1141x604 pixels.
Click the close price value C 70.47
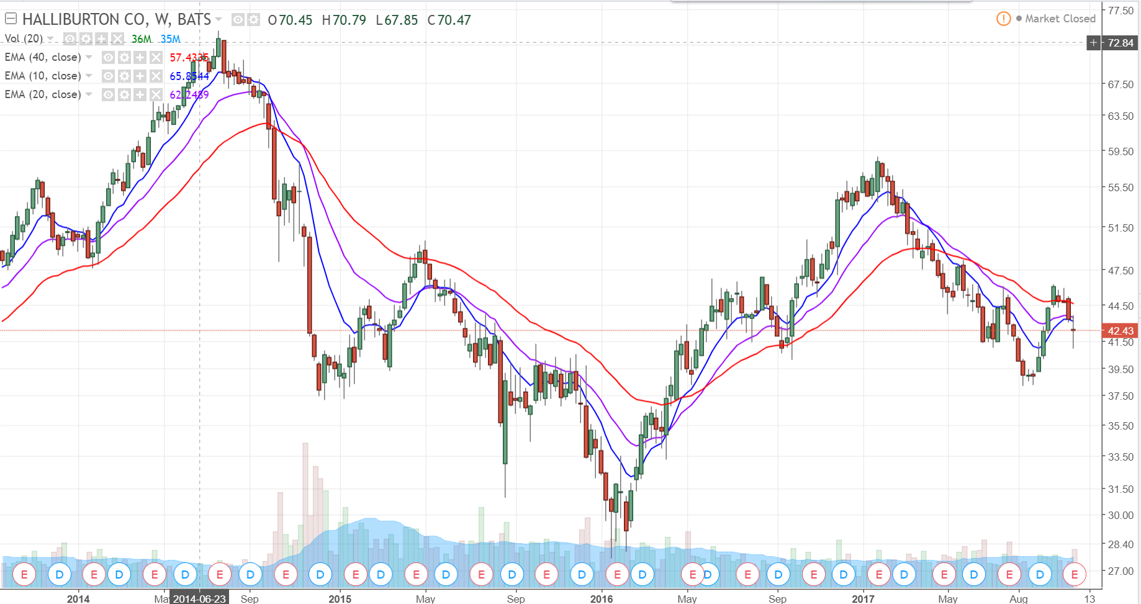click(449, 20)
